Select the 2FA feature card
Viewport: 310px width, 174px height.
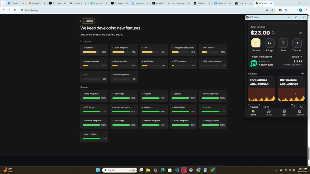click(154, 50)
